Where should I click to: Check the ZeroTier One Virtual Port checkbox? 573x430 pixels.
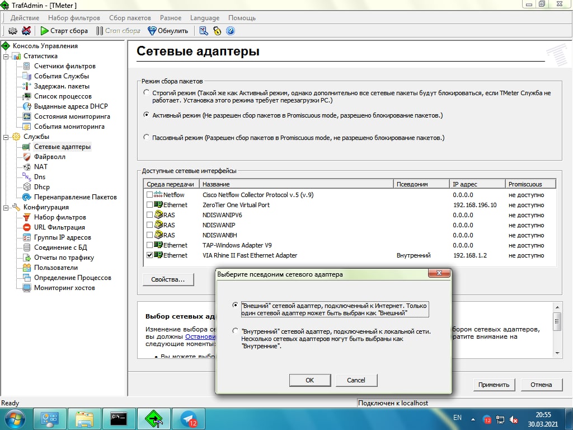click(149, 205)
